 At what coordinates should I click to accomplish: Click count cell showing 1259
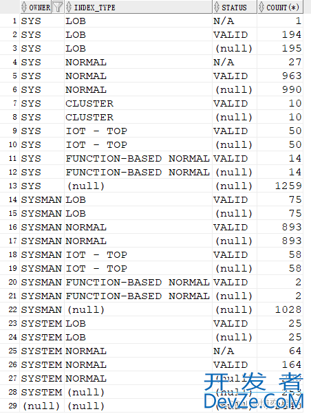pyautogui.click(x=280, y=186)
